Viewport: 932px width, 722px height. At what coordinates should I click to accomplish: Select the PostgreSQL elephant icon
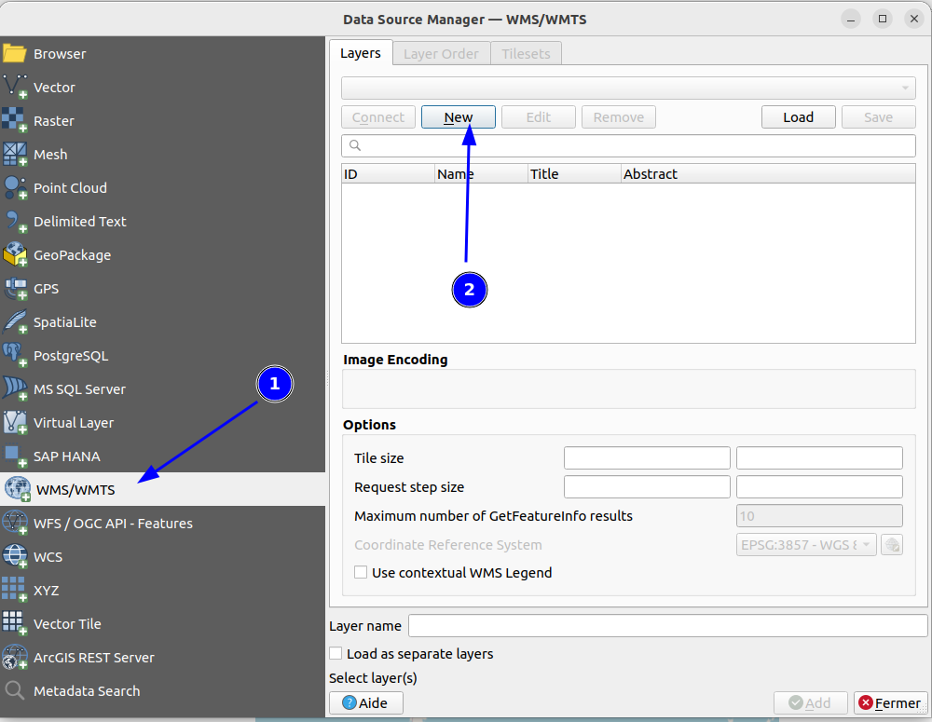coord(15,355)
